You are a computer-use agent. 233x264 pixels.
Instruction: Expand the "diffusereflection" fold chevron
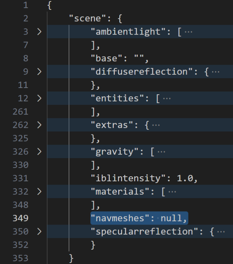[x=39, y=72]
